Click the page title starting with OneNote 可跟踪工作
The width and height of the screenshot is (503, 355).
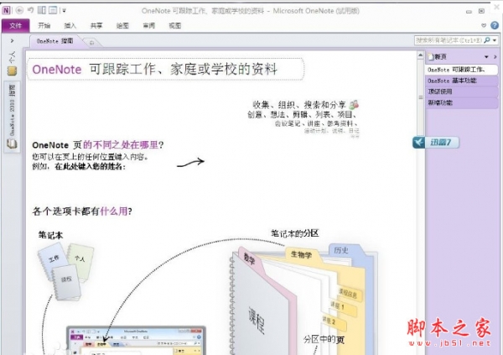coord(154,69)
